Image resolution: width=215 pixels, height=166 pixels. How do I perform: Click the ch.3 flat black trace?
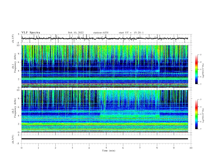[105, 139]
